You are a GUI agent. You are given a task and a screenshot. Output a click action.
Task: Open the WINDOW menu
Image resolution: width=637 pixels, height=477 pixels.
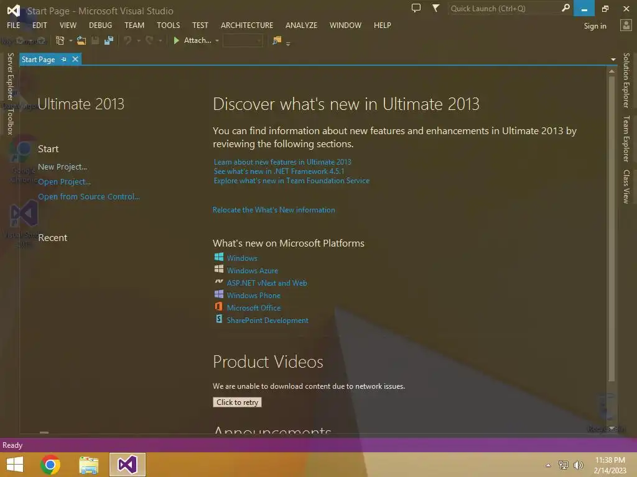pos(345,25)
